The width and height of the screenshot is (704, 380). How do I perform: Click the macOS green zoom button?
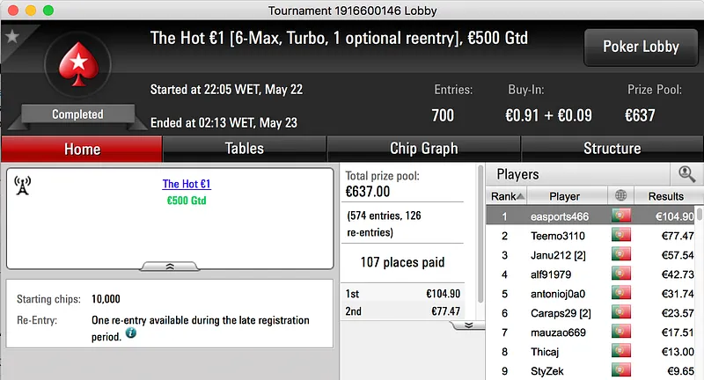[48, 10]
